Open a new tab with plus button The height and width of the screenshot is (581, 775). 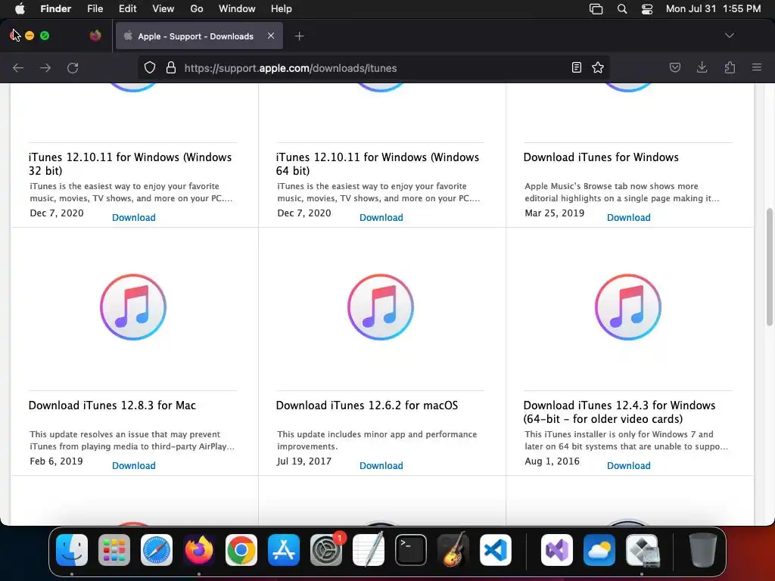click(x=299, y=36)
